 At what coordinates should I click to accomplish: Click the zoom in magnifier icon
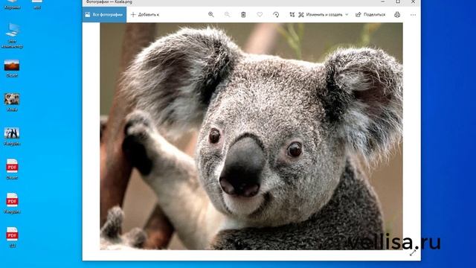tap(211, 15)
